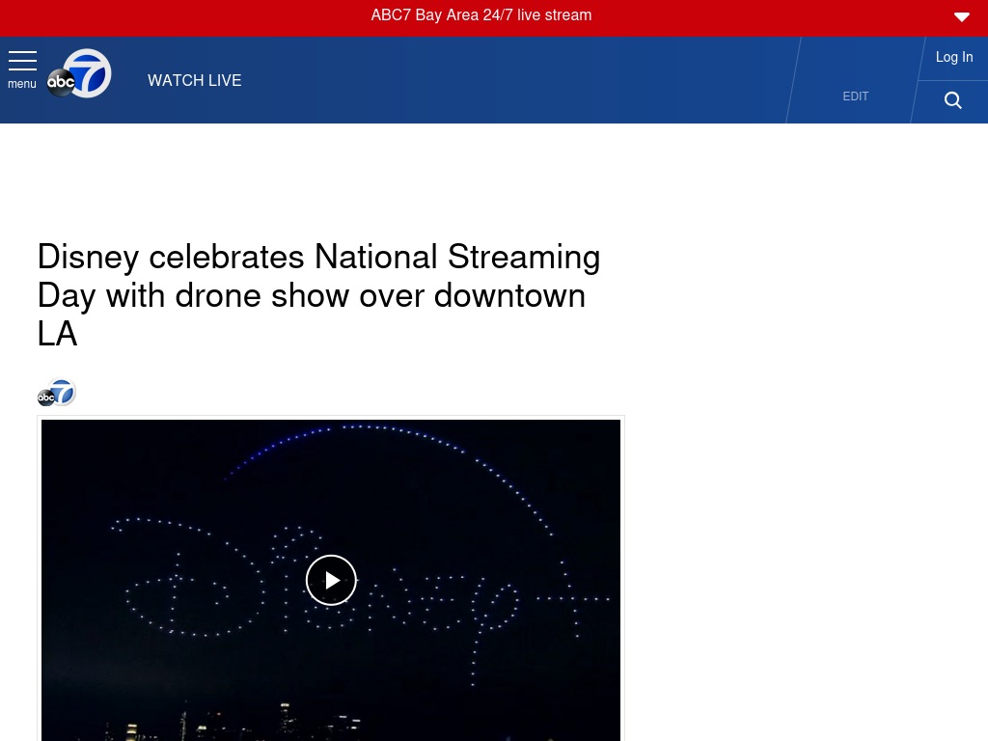Expand the live stream banner arrow
The height and width of the screenshot is (741, 988).
(962, 17)
